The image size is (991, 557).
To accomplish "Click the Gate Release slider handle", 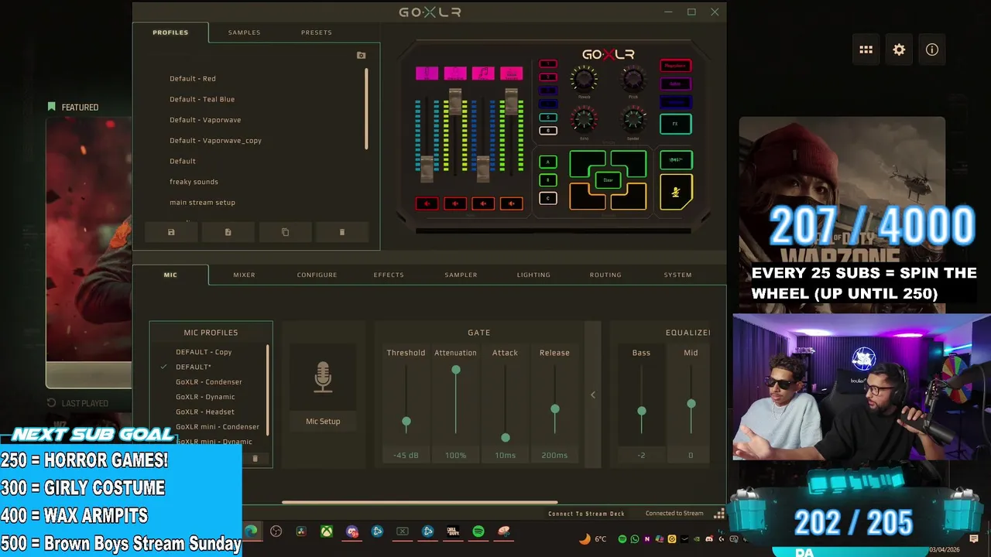I will click(x=555, y=408).
